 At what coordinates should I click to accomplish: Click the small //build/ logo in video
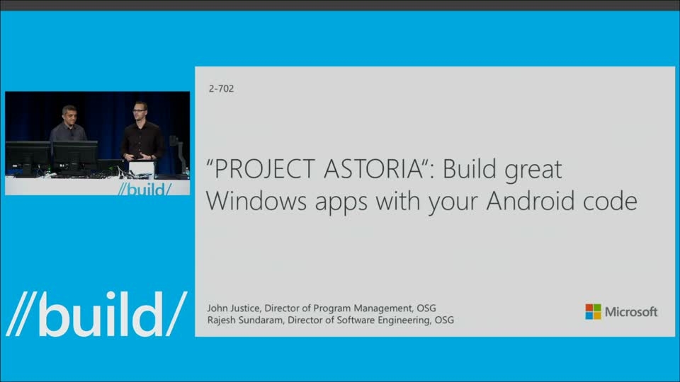[144, 190]
